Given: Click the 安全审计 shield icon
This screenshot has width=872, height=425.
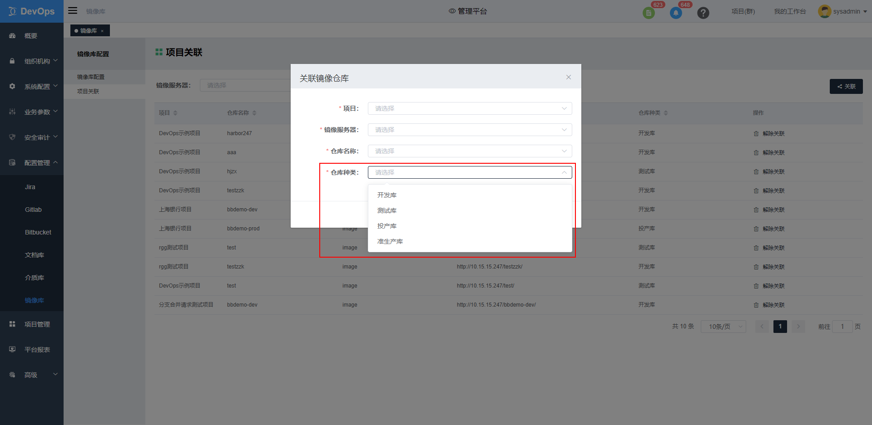Looking at the screenshot, I should point(12,137).
